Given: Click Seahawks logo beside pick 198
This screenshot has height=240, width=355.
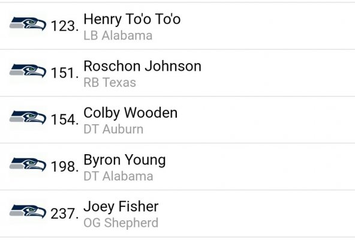Looking at the screenshot, I should coord(28,165).
